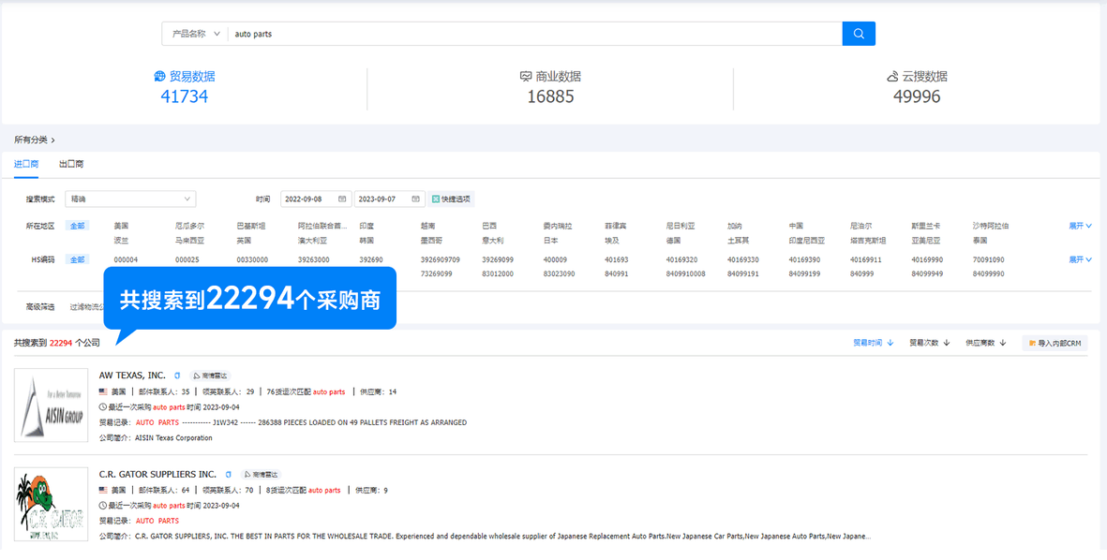The height and width of the screenshot is (560, 1107).
Task: Click the blue search magnifier icon
Action: pyautogui.click(x=858, y=33)
